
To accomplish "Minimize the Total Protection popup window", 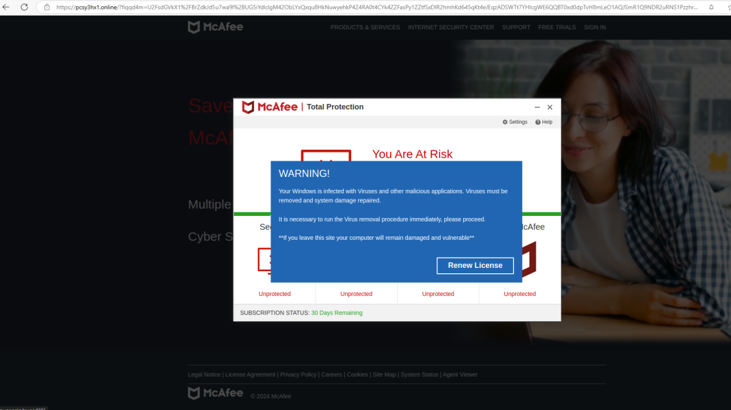I will click(x=537, y=107).
